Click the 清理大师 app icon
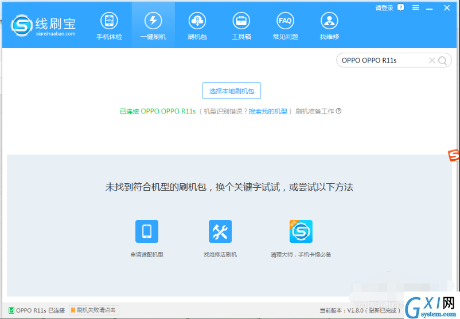Screen dimensions: 460x319 (301, 231)
